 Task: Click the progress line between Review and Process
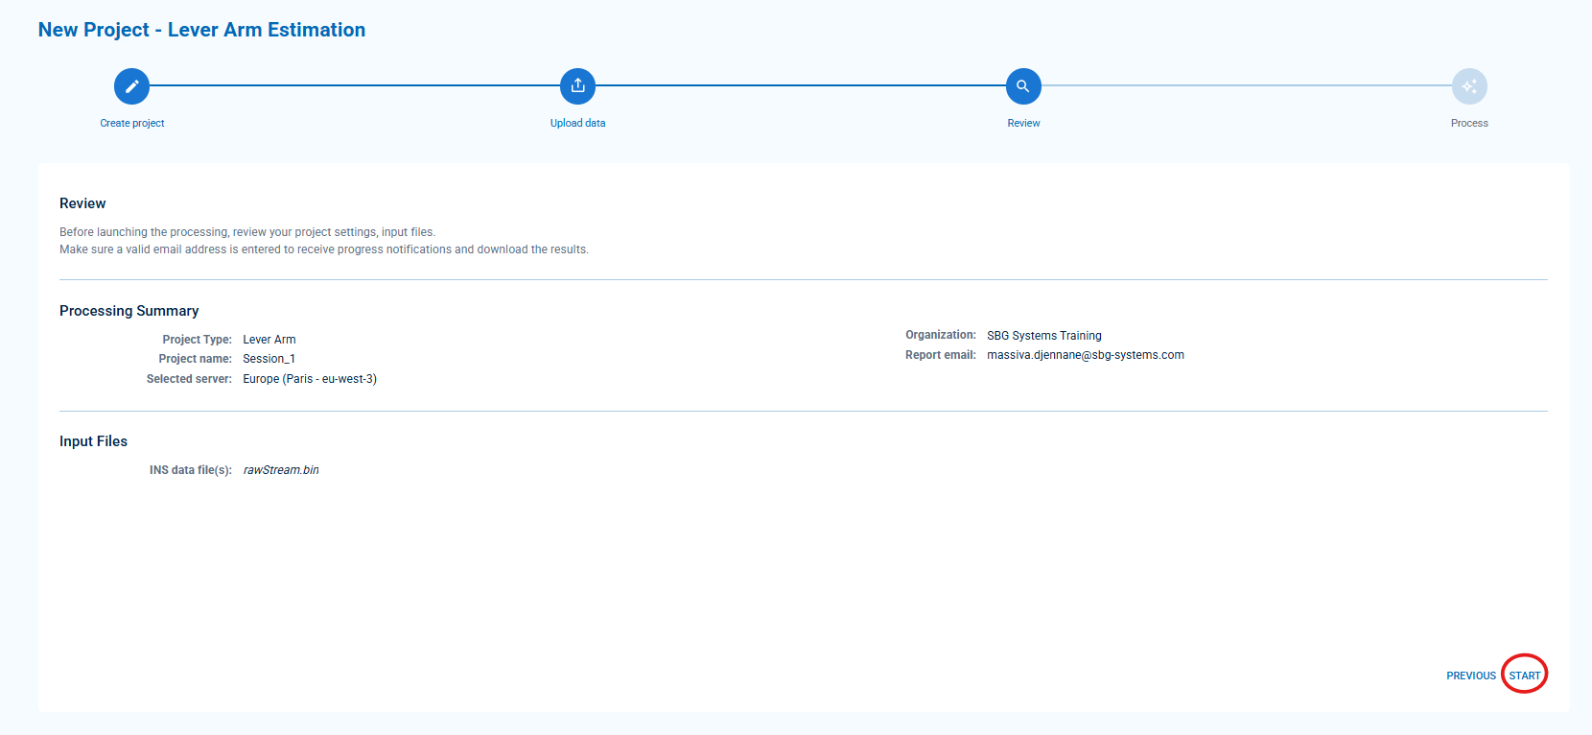pyautogui.click(x=1247, y=85)
